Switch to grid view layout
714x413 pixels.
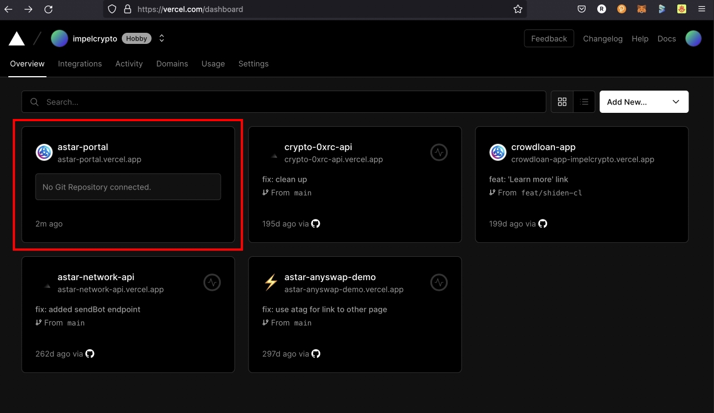coord(562,102)
